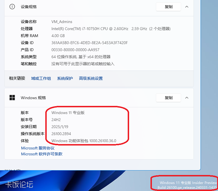This screenshot has height=191, width=218.
Task: Click the 体验 label
Action: [x=25, y=141]
